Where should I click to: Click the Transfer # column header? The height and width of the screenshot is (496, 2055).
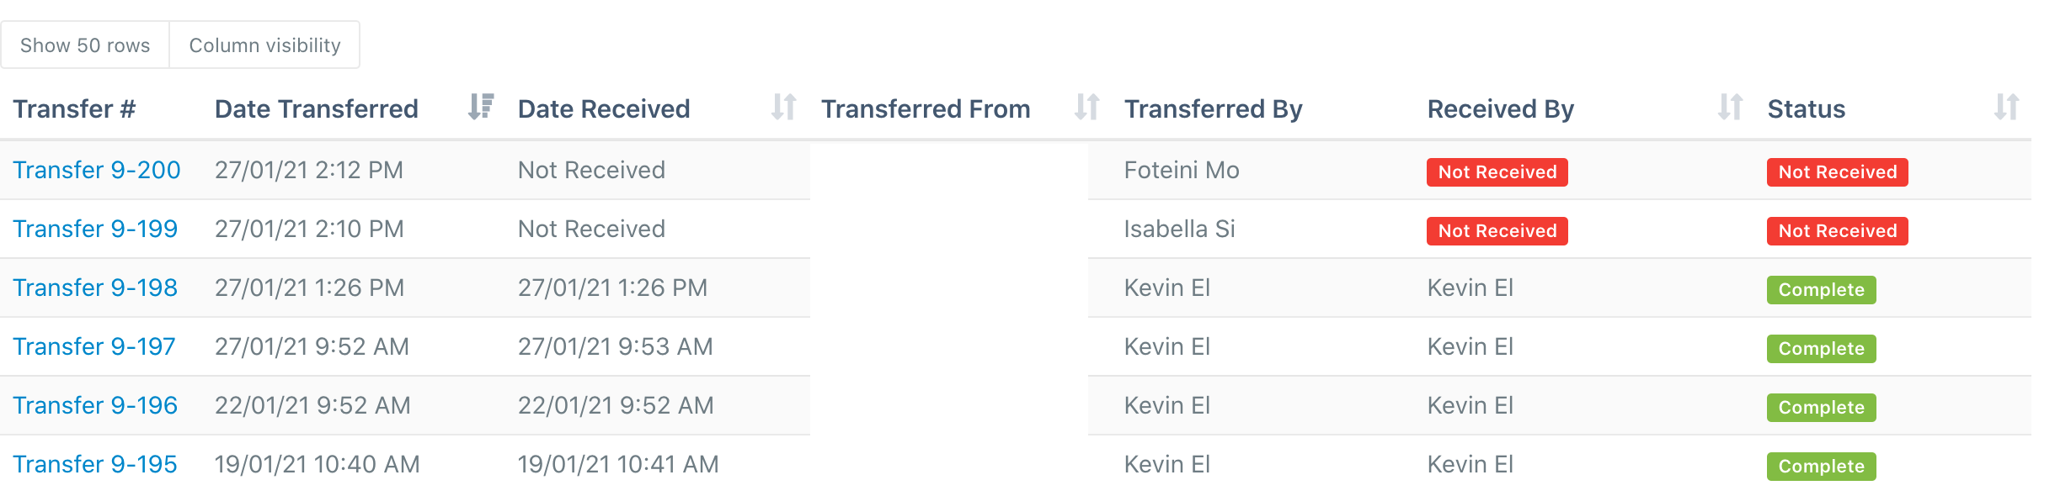74,108
